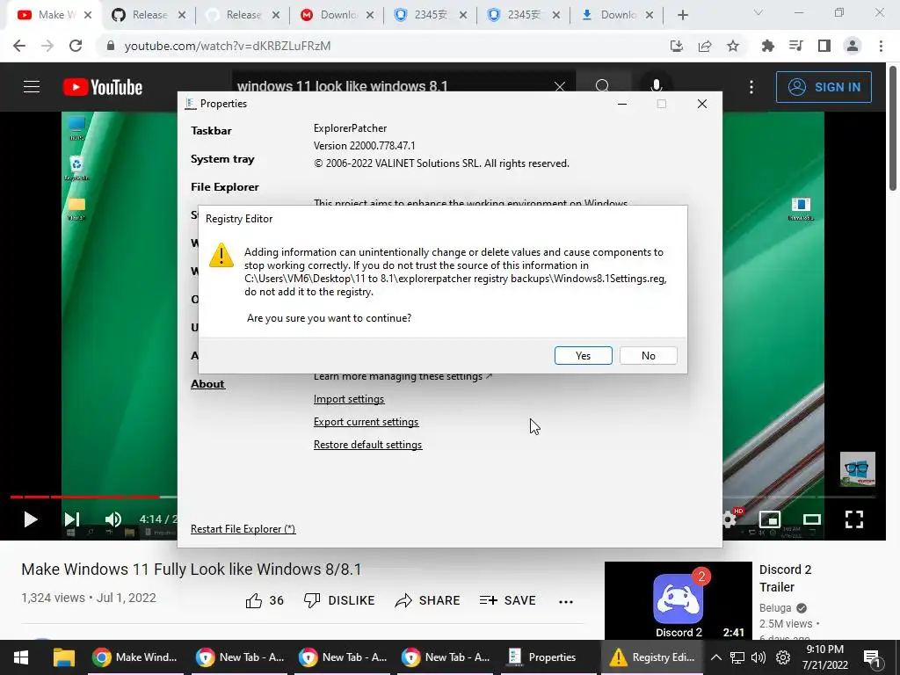Viewport: 900px width, 675px height.
Task: Clear the YouTube search box
Action: (x=560, y=87)
